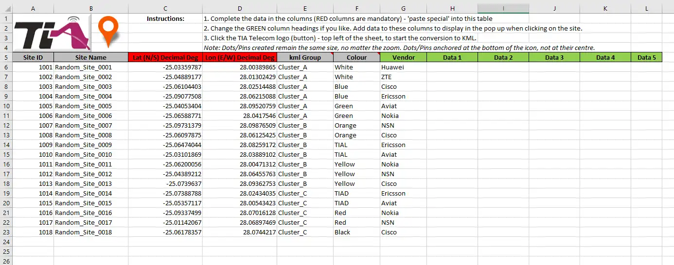Image resolution: width=674 pixels, height=265 pixels.
Task: Click the Instructions: label cell
Action: [165, 18]
